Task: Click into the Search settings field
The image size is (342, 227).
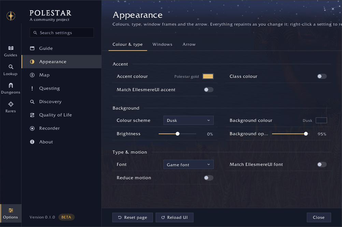Action: click(62, 33)
